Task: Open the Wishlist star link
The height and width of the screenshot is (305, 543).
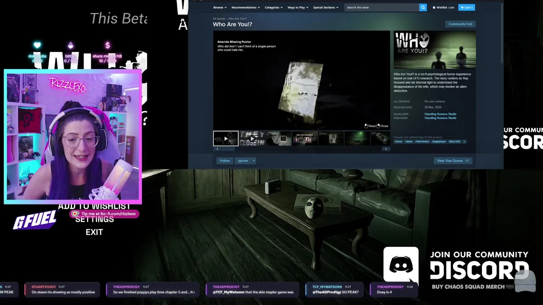Action: click(x=443, y=7)
